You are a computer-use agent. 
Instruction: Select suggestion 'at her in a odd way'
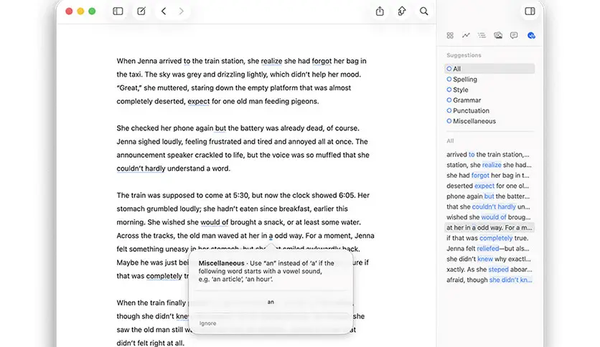(489, 227)
